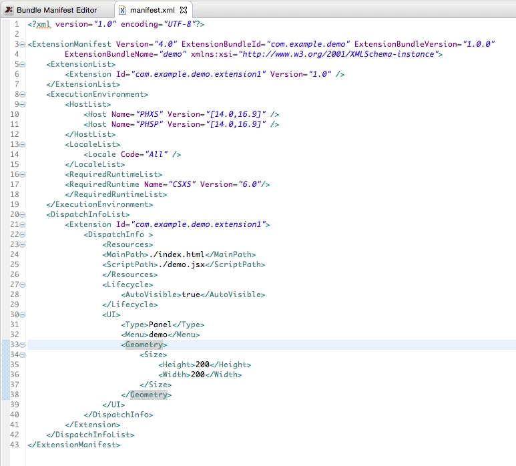The width and height of the screenshot is (516, 466).
Task: Collapse UI fold at line 30
Action: point(23,315)
